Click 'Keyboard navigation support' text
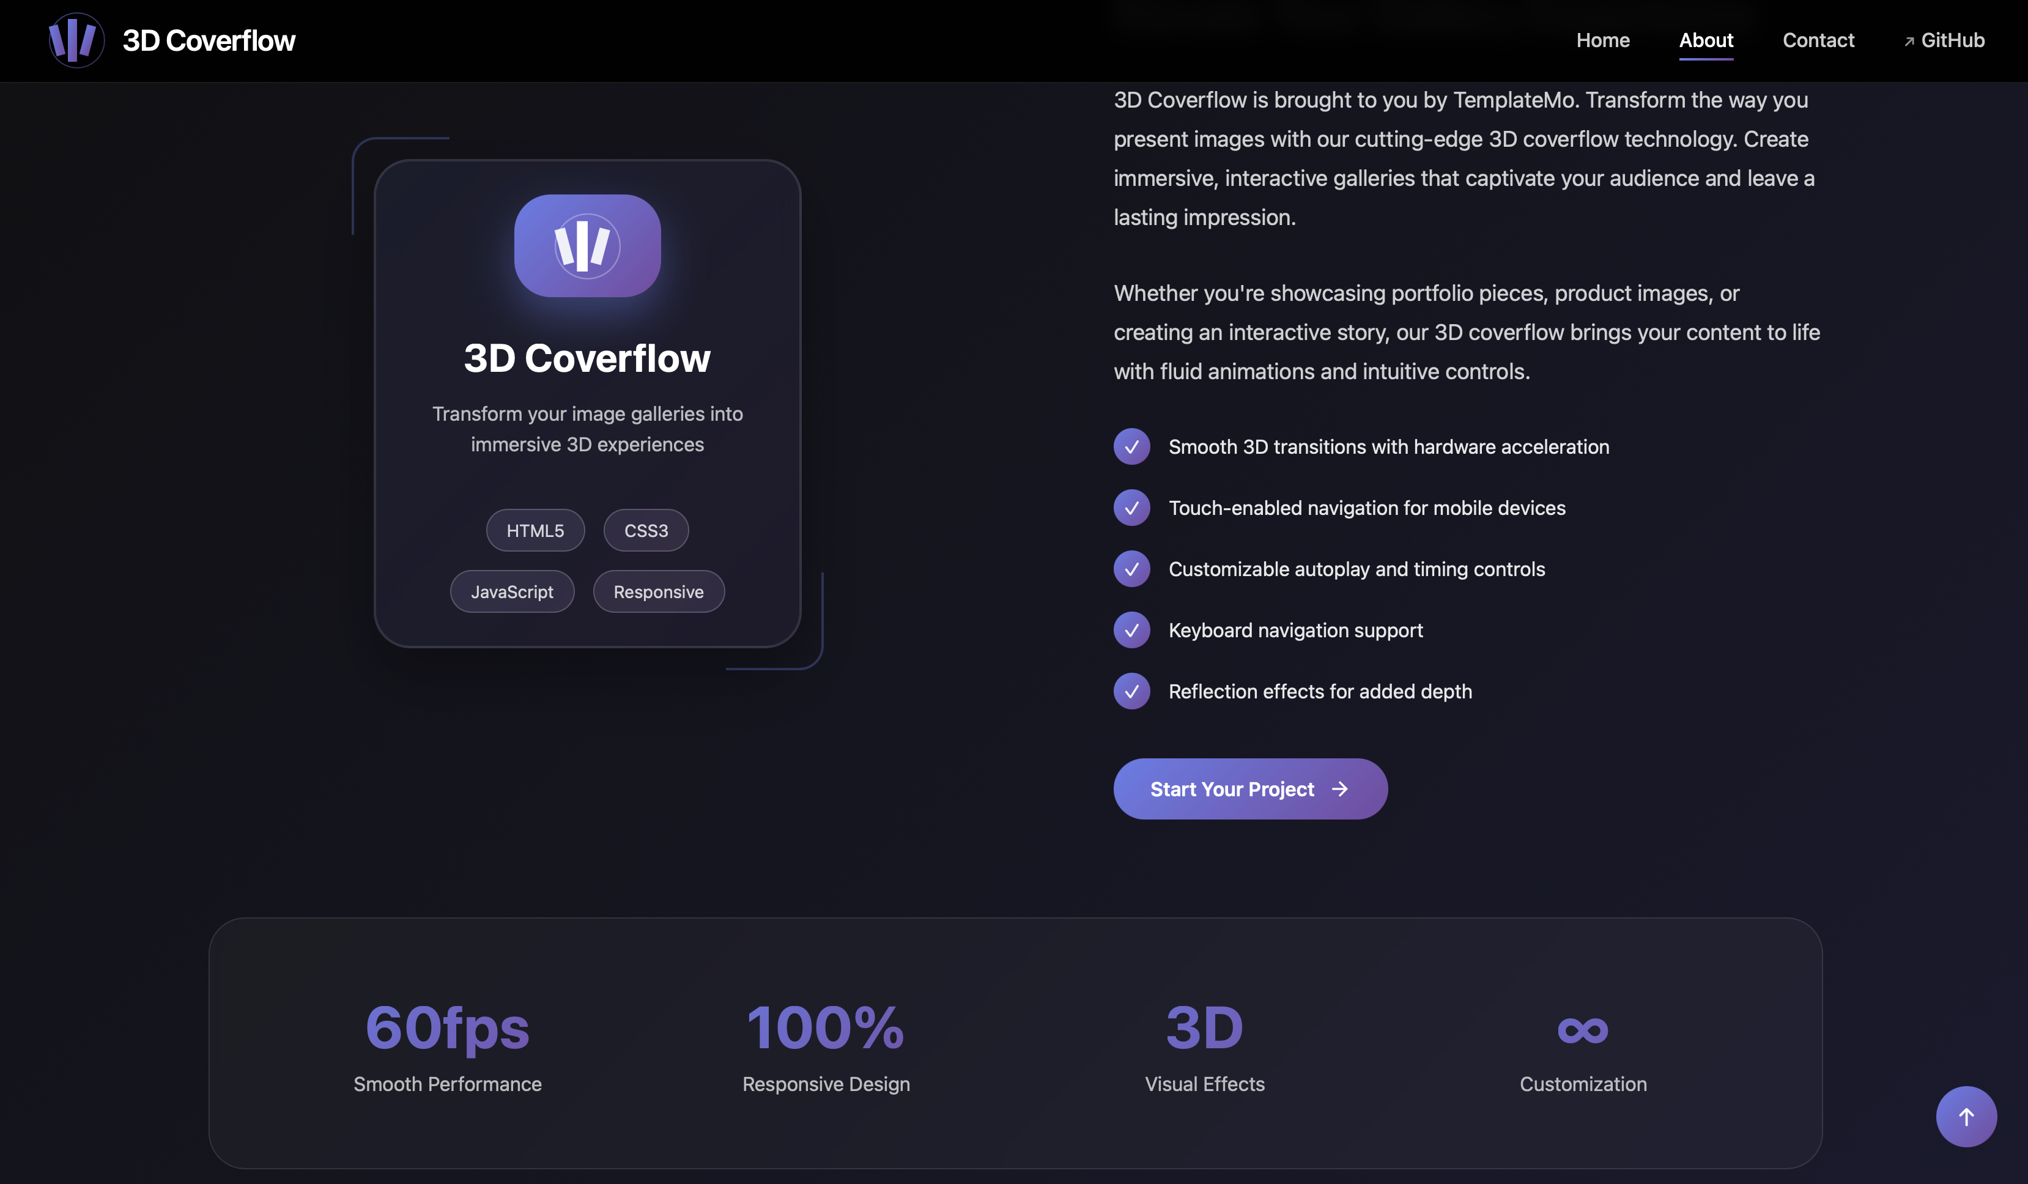Viewport: 2028px width, 1184px height. [x=1296, y=631]
